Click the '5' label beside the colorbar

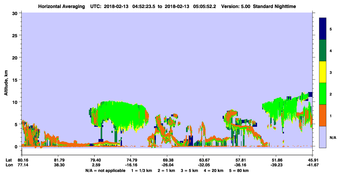[x=331, y=29]
